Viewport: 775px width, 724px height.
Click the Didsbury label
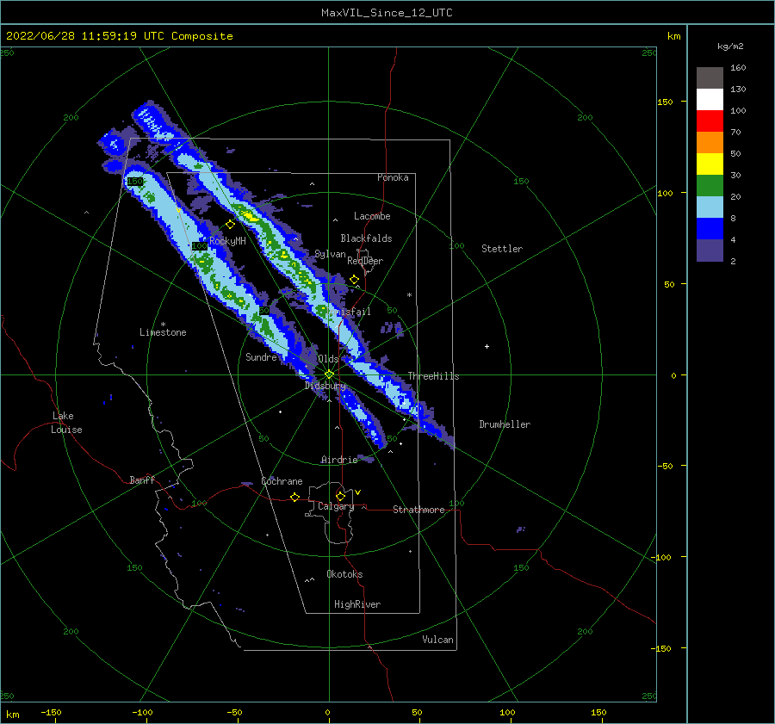tap(325, 386)
